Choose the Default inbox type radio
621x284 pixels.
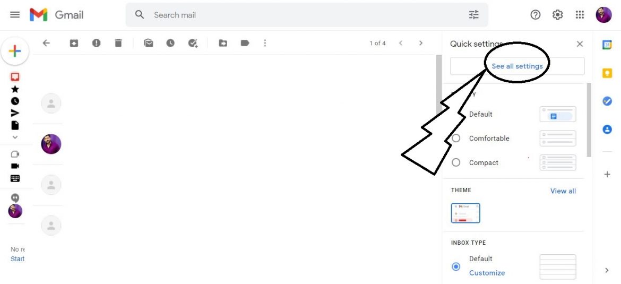456,266
